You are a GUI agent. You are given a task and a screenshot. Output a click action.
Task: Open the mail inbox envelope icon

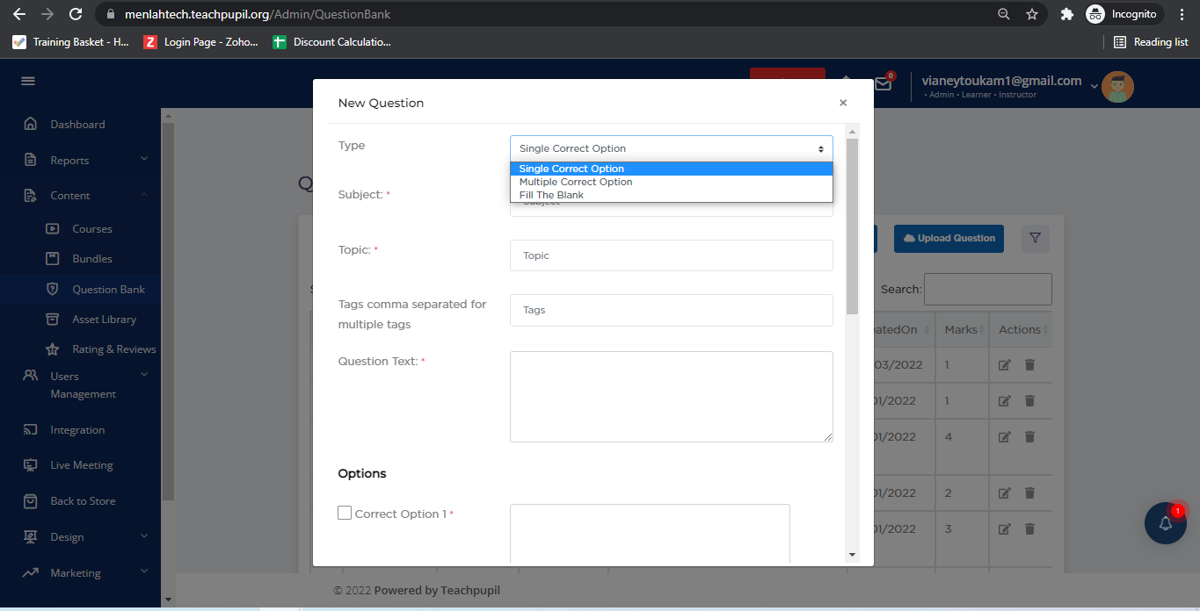click(x=883, y=84)
